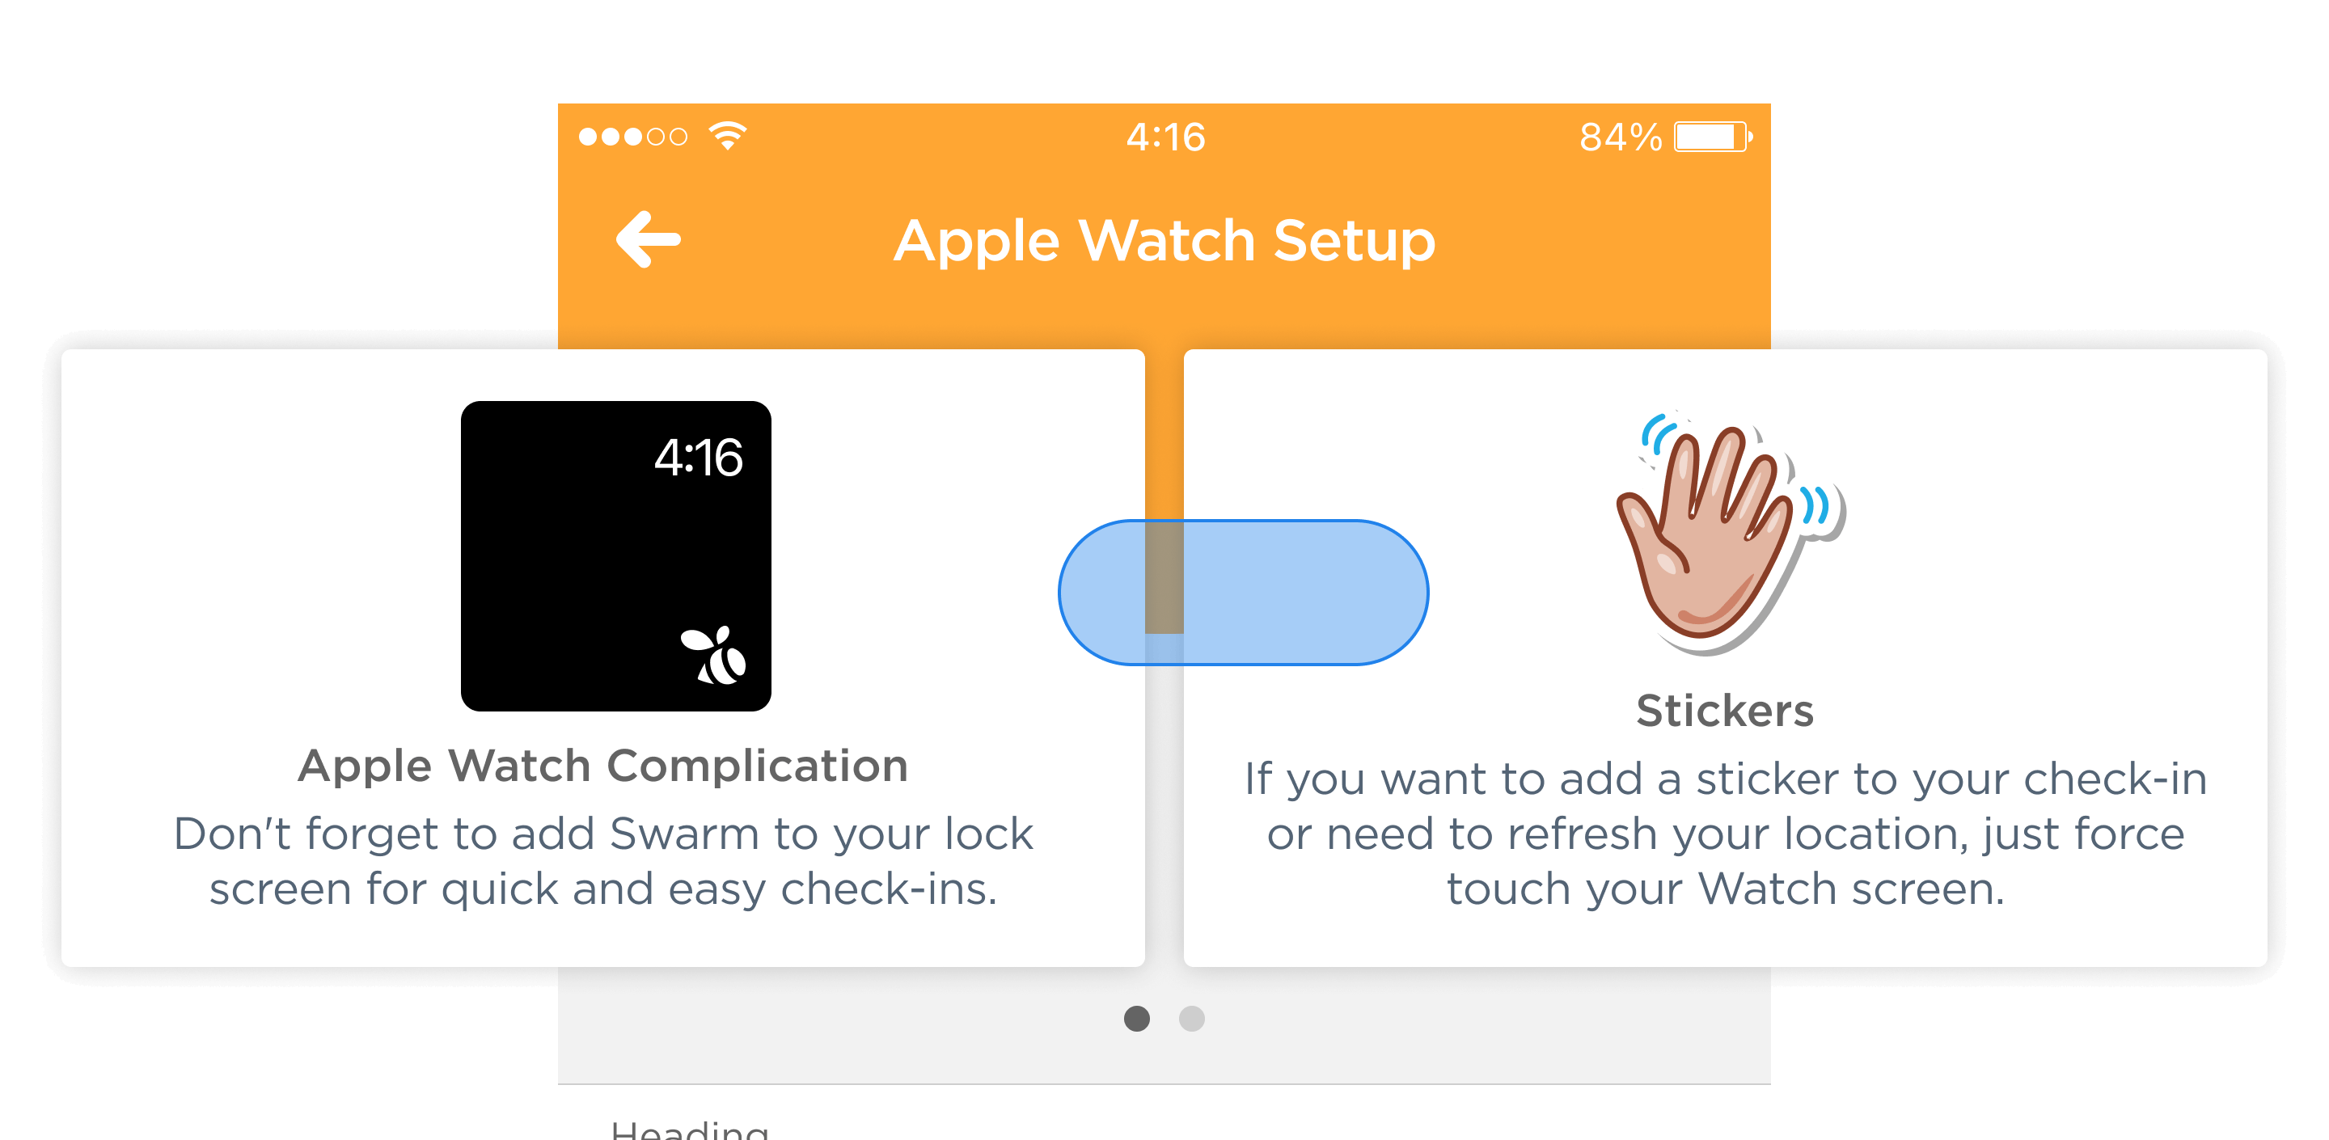The height and width of the screenshot is (1140, 2329).
Task: Click the force touch sticker description text
Action: coord(1725,834)
